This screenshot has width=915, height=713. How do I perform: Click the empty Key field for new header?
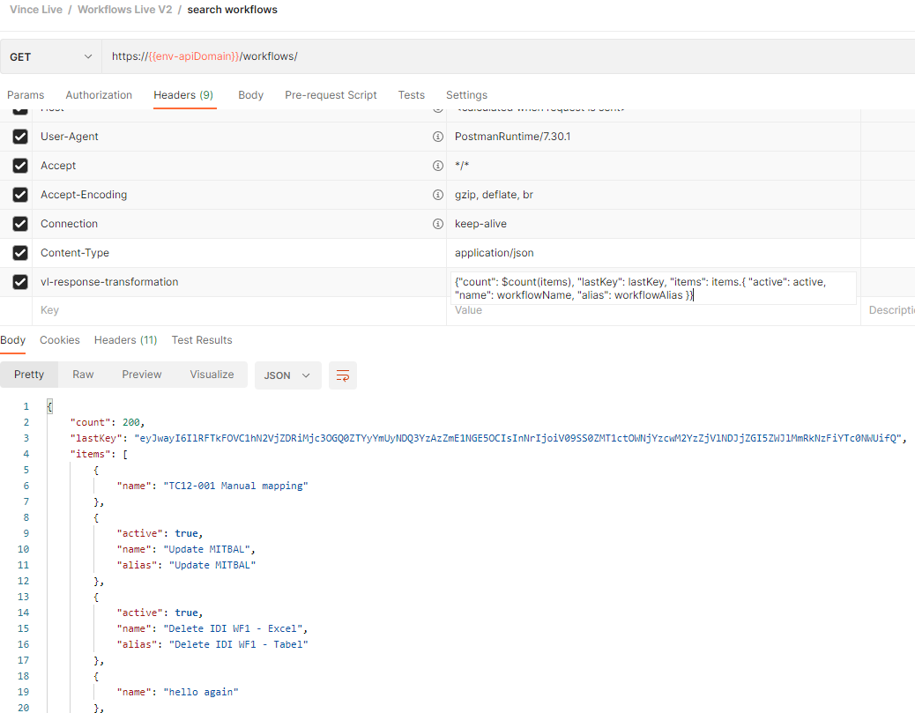pyautogui.click(x=238, y=310)
